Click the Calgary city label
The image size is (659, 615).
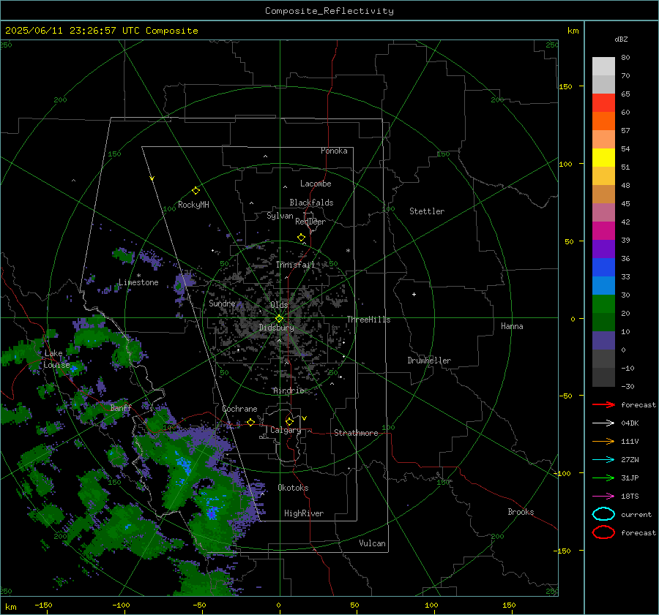pos(286,430)
